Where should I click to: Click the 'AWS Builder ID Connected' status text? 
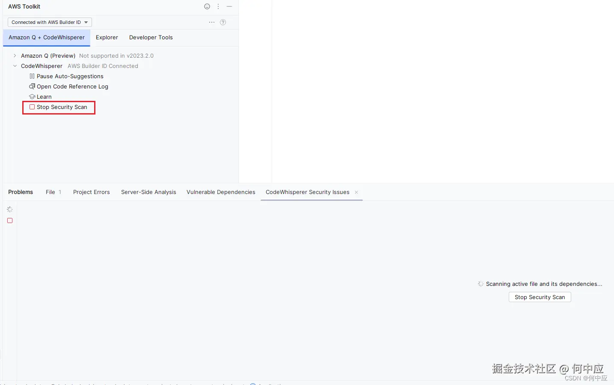[x=103, y=66]
